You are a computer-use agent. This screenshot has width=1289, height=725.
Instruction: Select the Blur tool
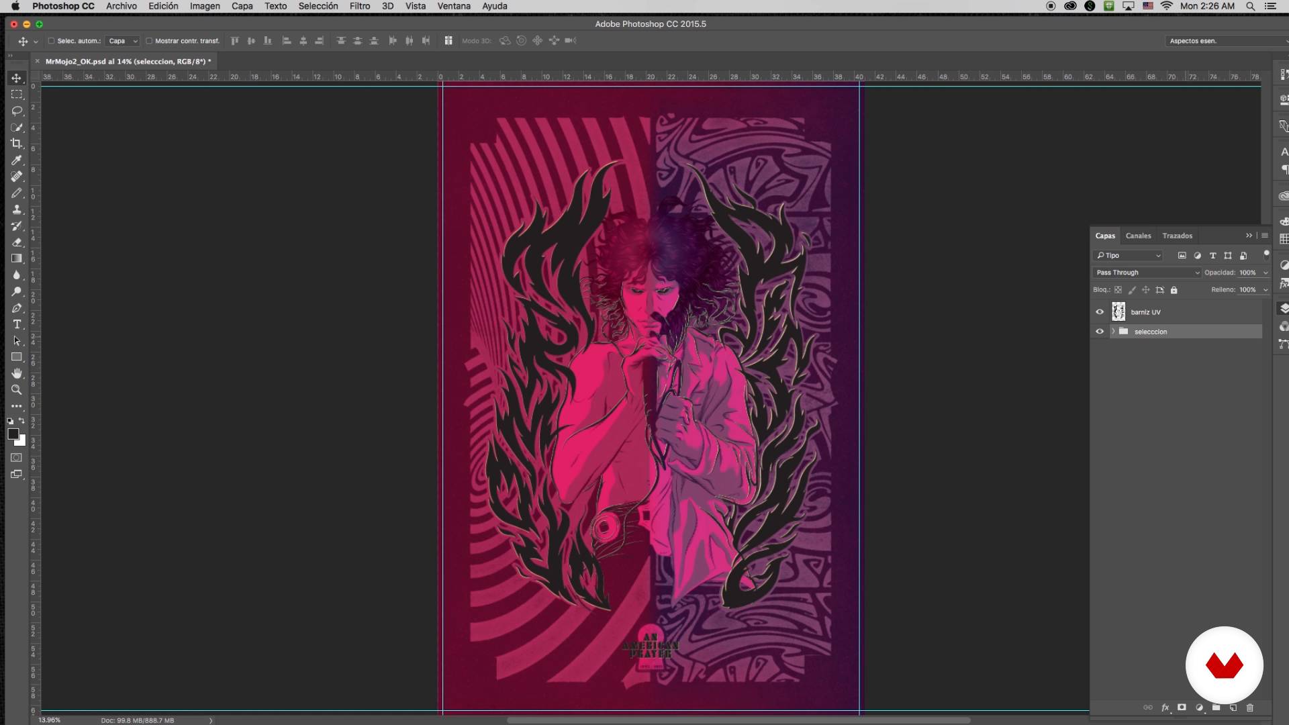[x=17, y=275]
